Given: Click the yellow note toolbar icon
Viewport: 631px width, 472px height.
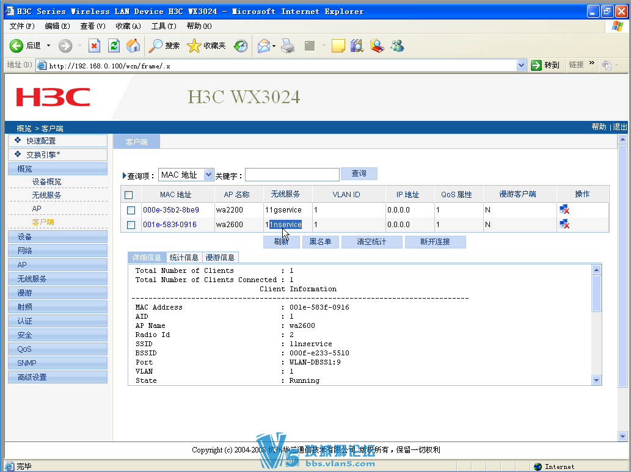Looking at the screenshot, I should pyautogui.click(x=338, y=45).
